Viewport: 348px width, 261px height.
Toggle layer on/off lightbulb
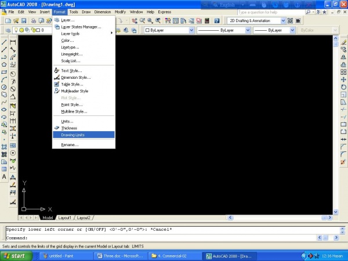[x=16, y=30]
